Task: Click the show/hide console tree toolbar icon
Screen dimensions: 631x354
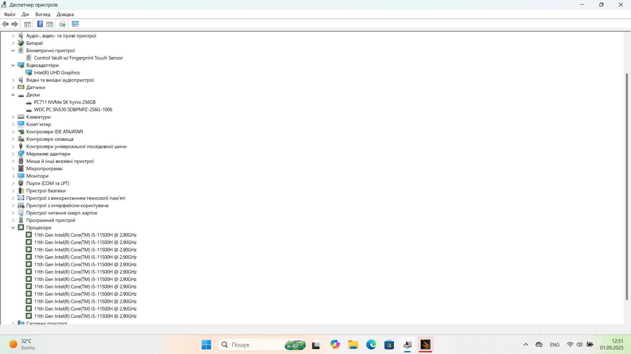Action: coord(28,24)
